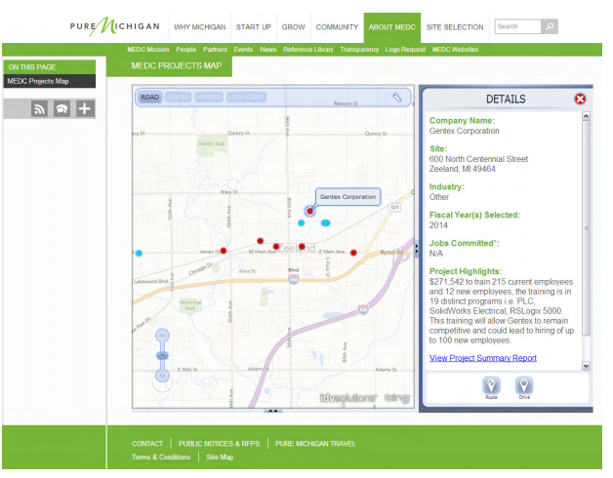Click the CONTACT footer link
Image resolution: width=613 pixels, height=478 pixels.
click(147, 444)
